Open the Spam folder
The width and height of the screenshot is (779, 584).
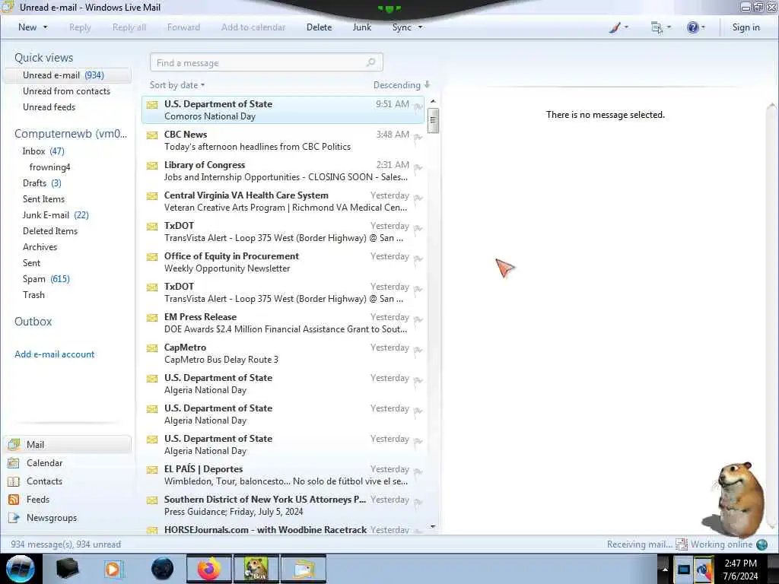[46, 279]
